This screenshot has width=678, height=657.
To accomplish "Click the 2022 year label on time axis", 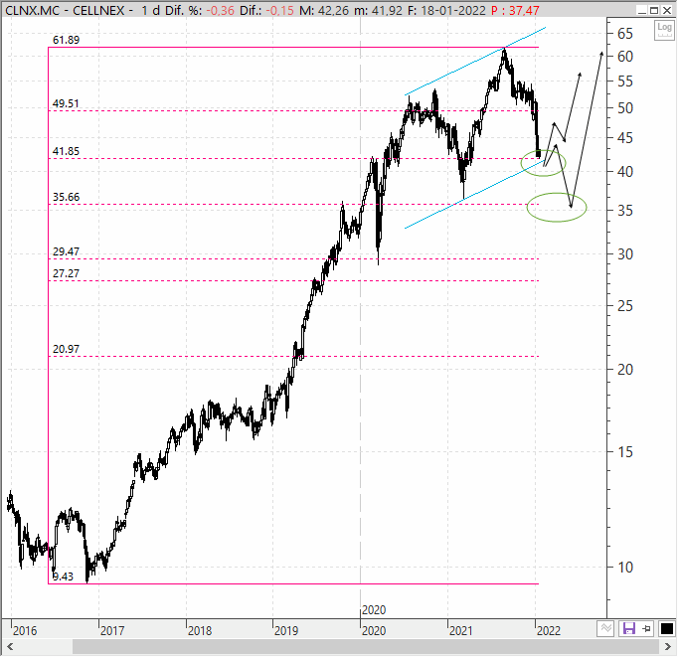I will click(549, 630).
